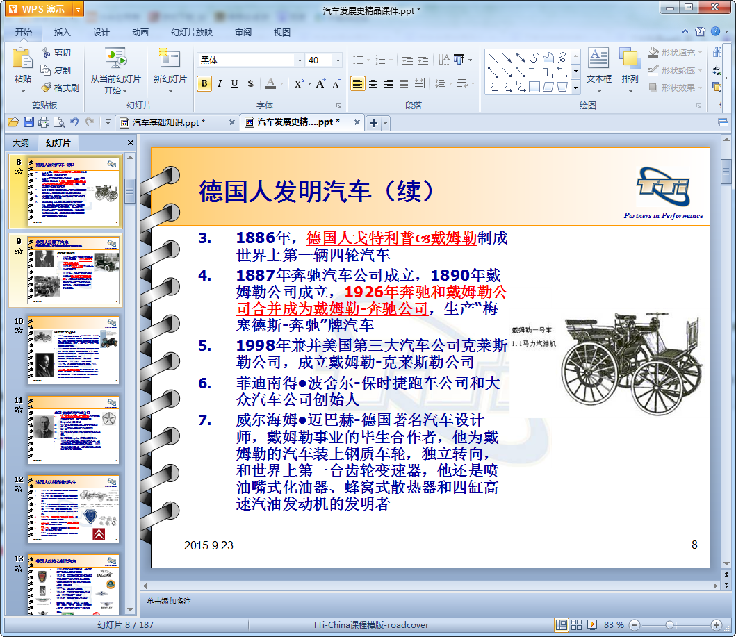The image size is (736, 637).
Task: Insert a Text Box (文本框)
Action: point(598,66)
